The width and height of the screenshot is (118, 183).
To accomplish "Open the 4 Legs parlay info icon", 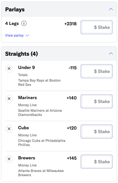I will (24, 23).
